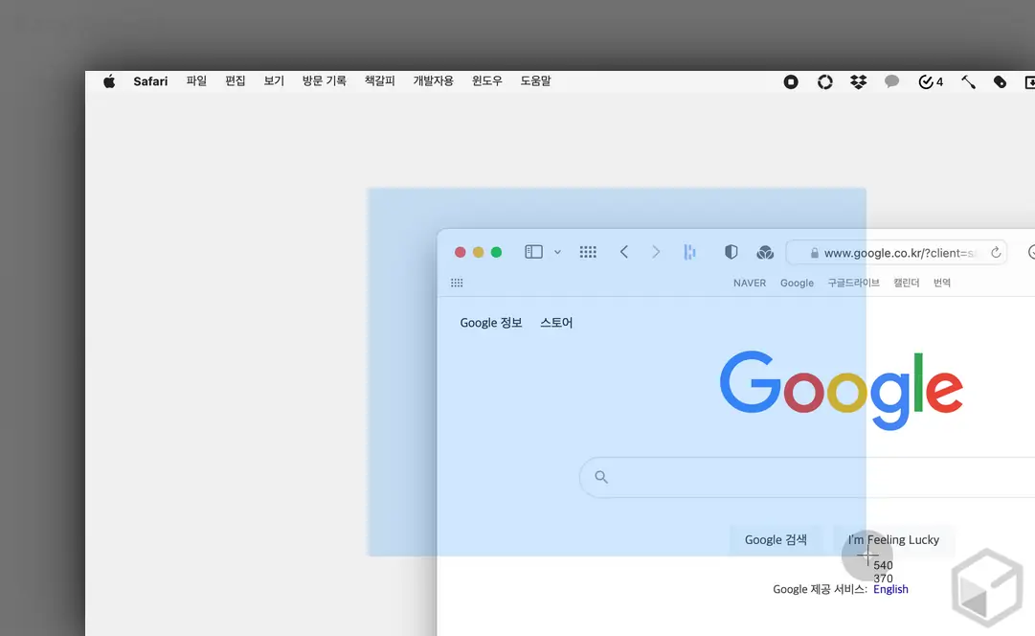The width and height of the screenshot is (1035, 636).
Task: Open the Dropbox menu bar icon
Action: coord(858,81)
